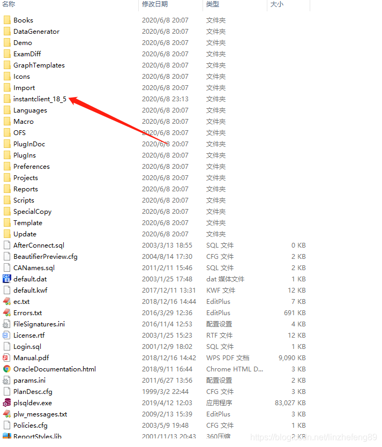Sort by the 修改日期 column header

(155, 4)
